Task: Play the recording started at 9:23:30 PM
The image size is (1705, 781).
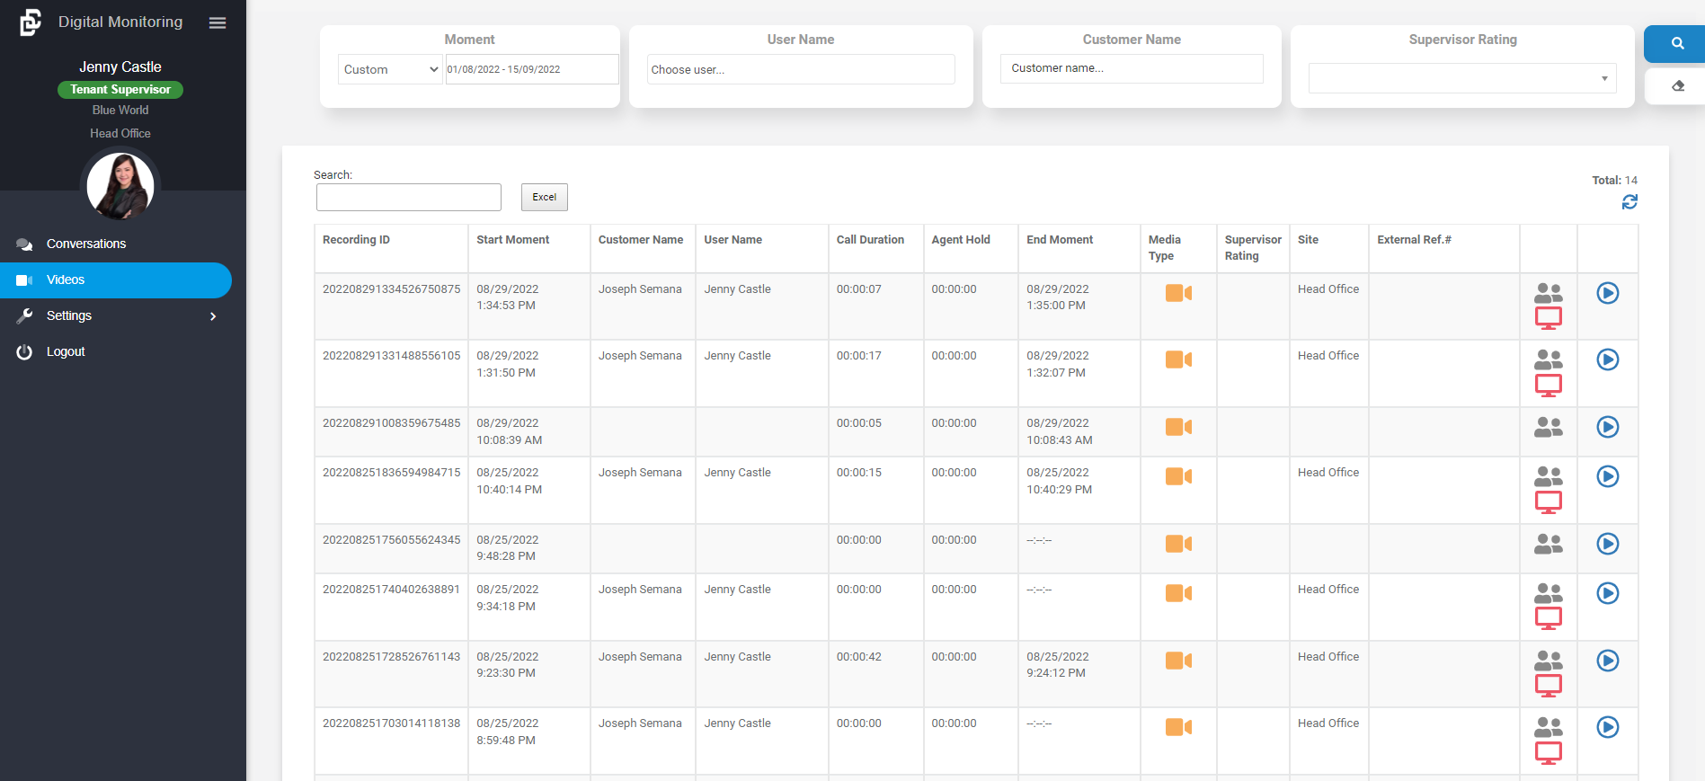Action: tap(1607, 661)
